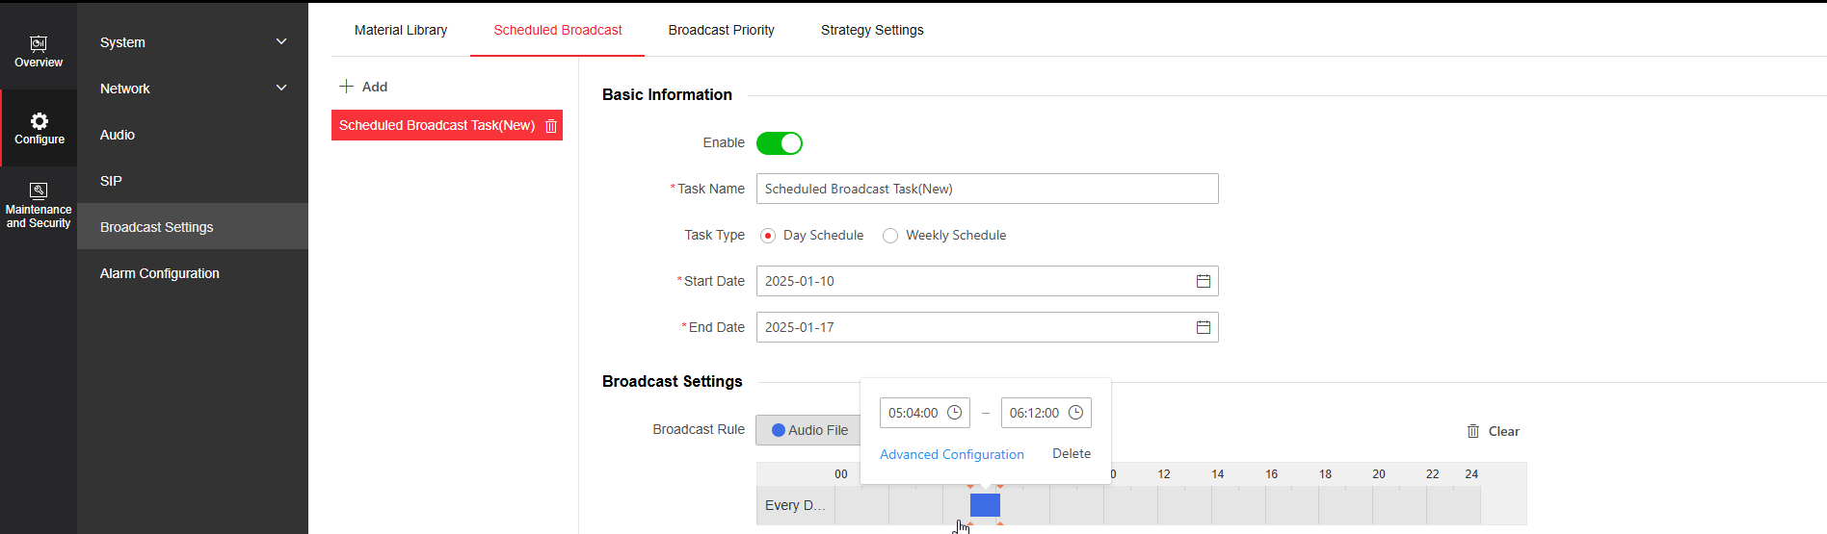Expand the Network menu chevron
Screen dimensions: 1827x534
281,89
